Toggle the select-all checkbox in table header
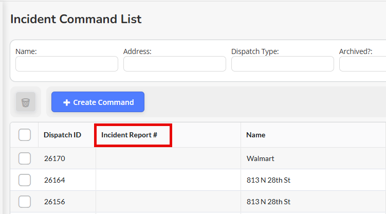386x214 pixels. click(x=25, y=135)
